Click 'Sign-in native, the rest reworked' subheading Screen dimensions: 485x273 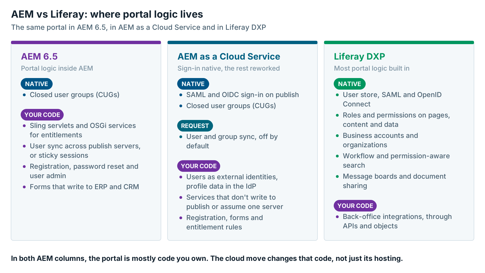tap(228, 68)
